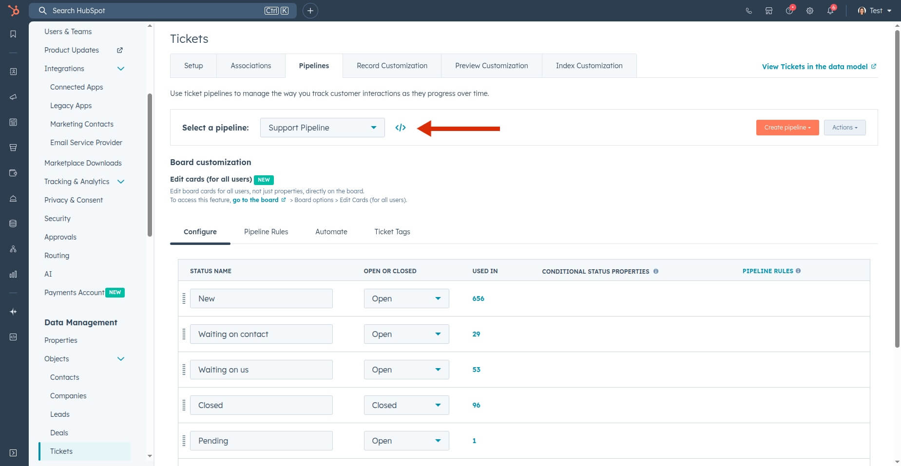Switch to the Record Customization tab

click(392, 66)
